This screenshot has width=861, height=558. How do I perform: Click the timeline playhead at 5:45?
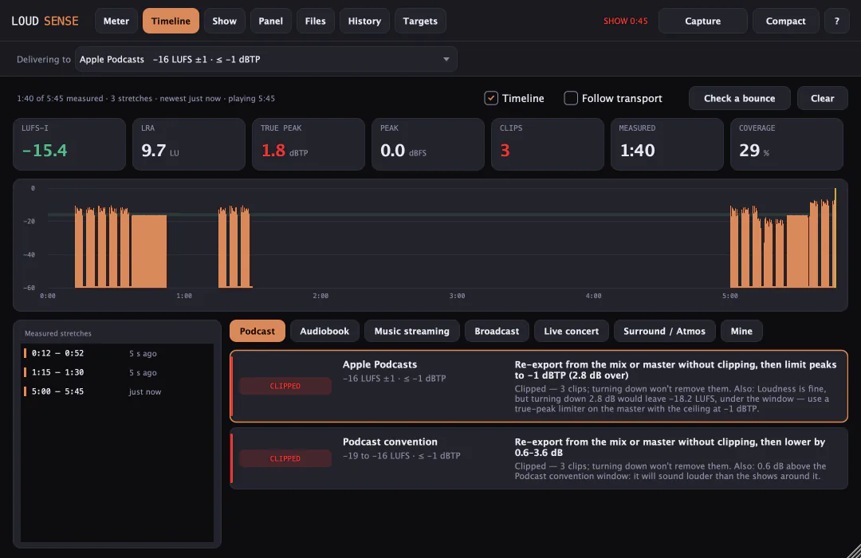pyautogui.click(x=835, y=238)
